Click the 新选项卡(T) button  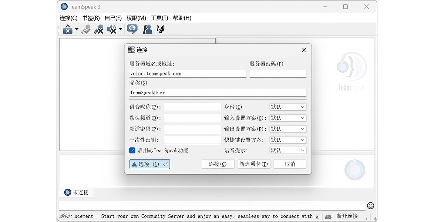[x=254, y=164]
